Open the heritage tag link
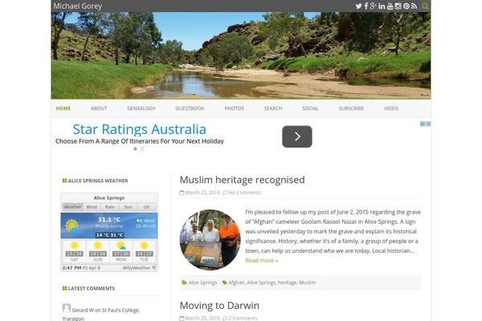This screenshot has height=321, width=482. coord(288,282)
